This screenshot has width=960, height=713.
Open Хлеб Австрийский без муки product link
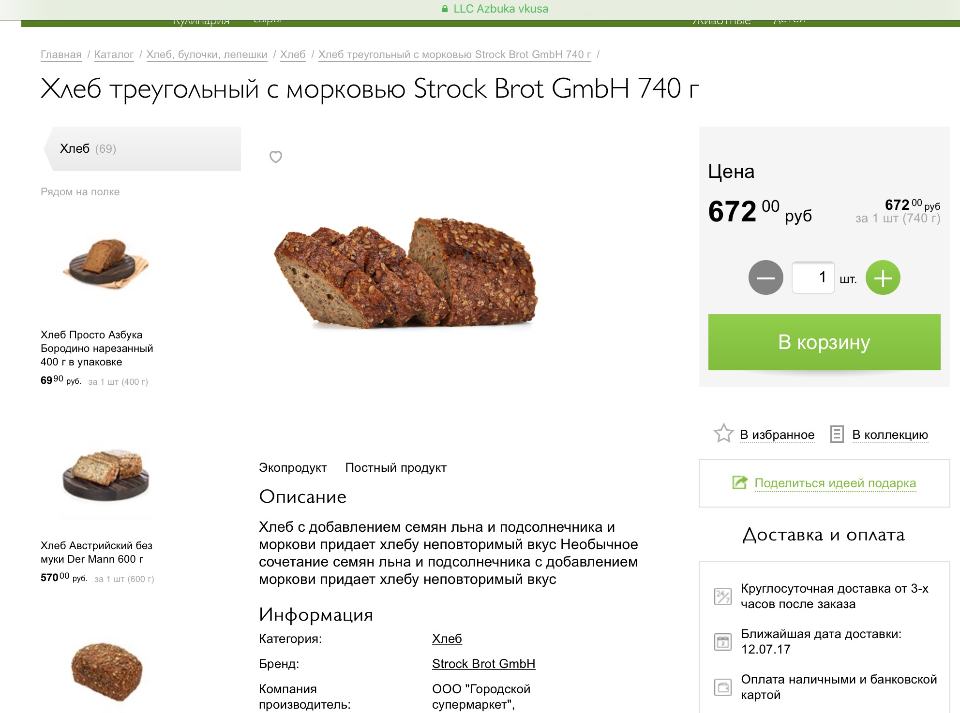click(96, 552)
